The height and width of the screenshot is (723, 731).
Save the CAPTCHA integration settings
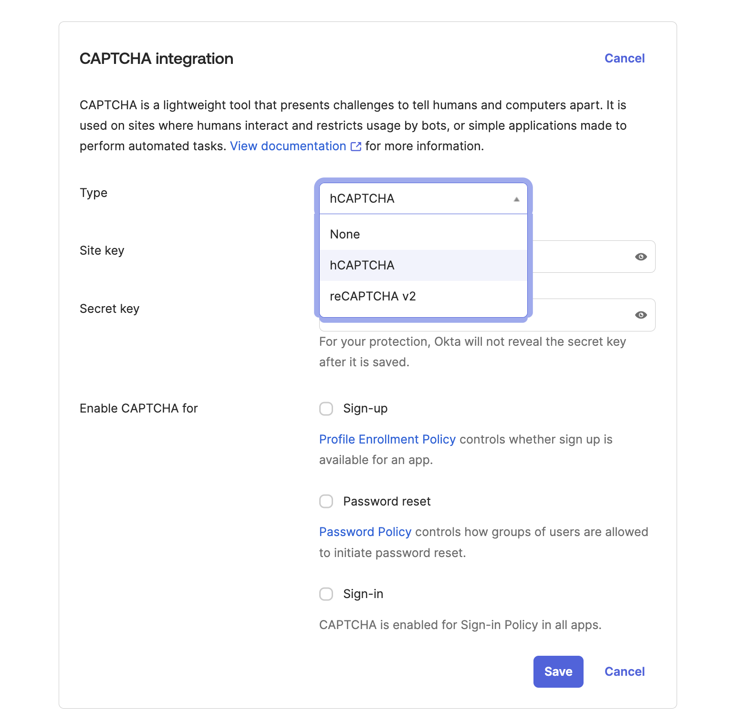558,671
